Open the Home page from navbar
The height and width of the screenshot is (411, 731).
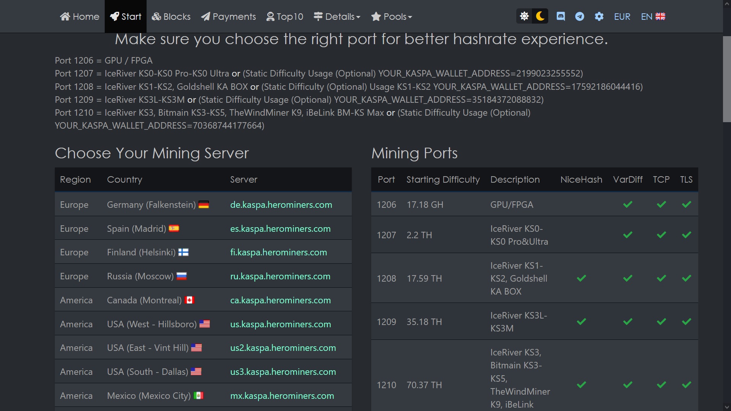pyautogui.click(x=80, y=16)
